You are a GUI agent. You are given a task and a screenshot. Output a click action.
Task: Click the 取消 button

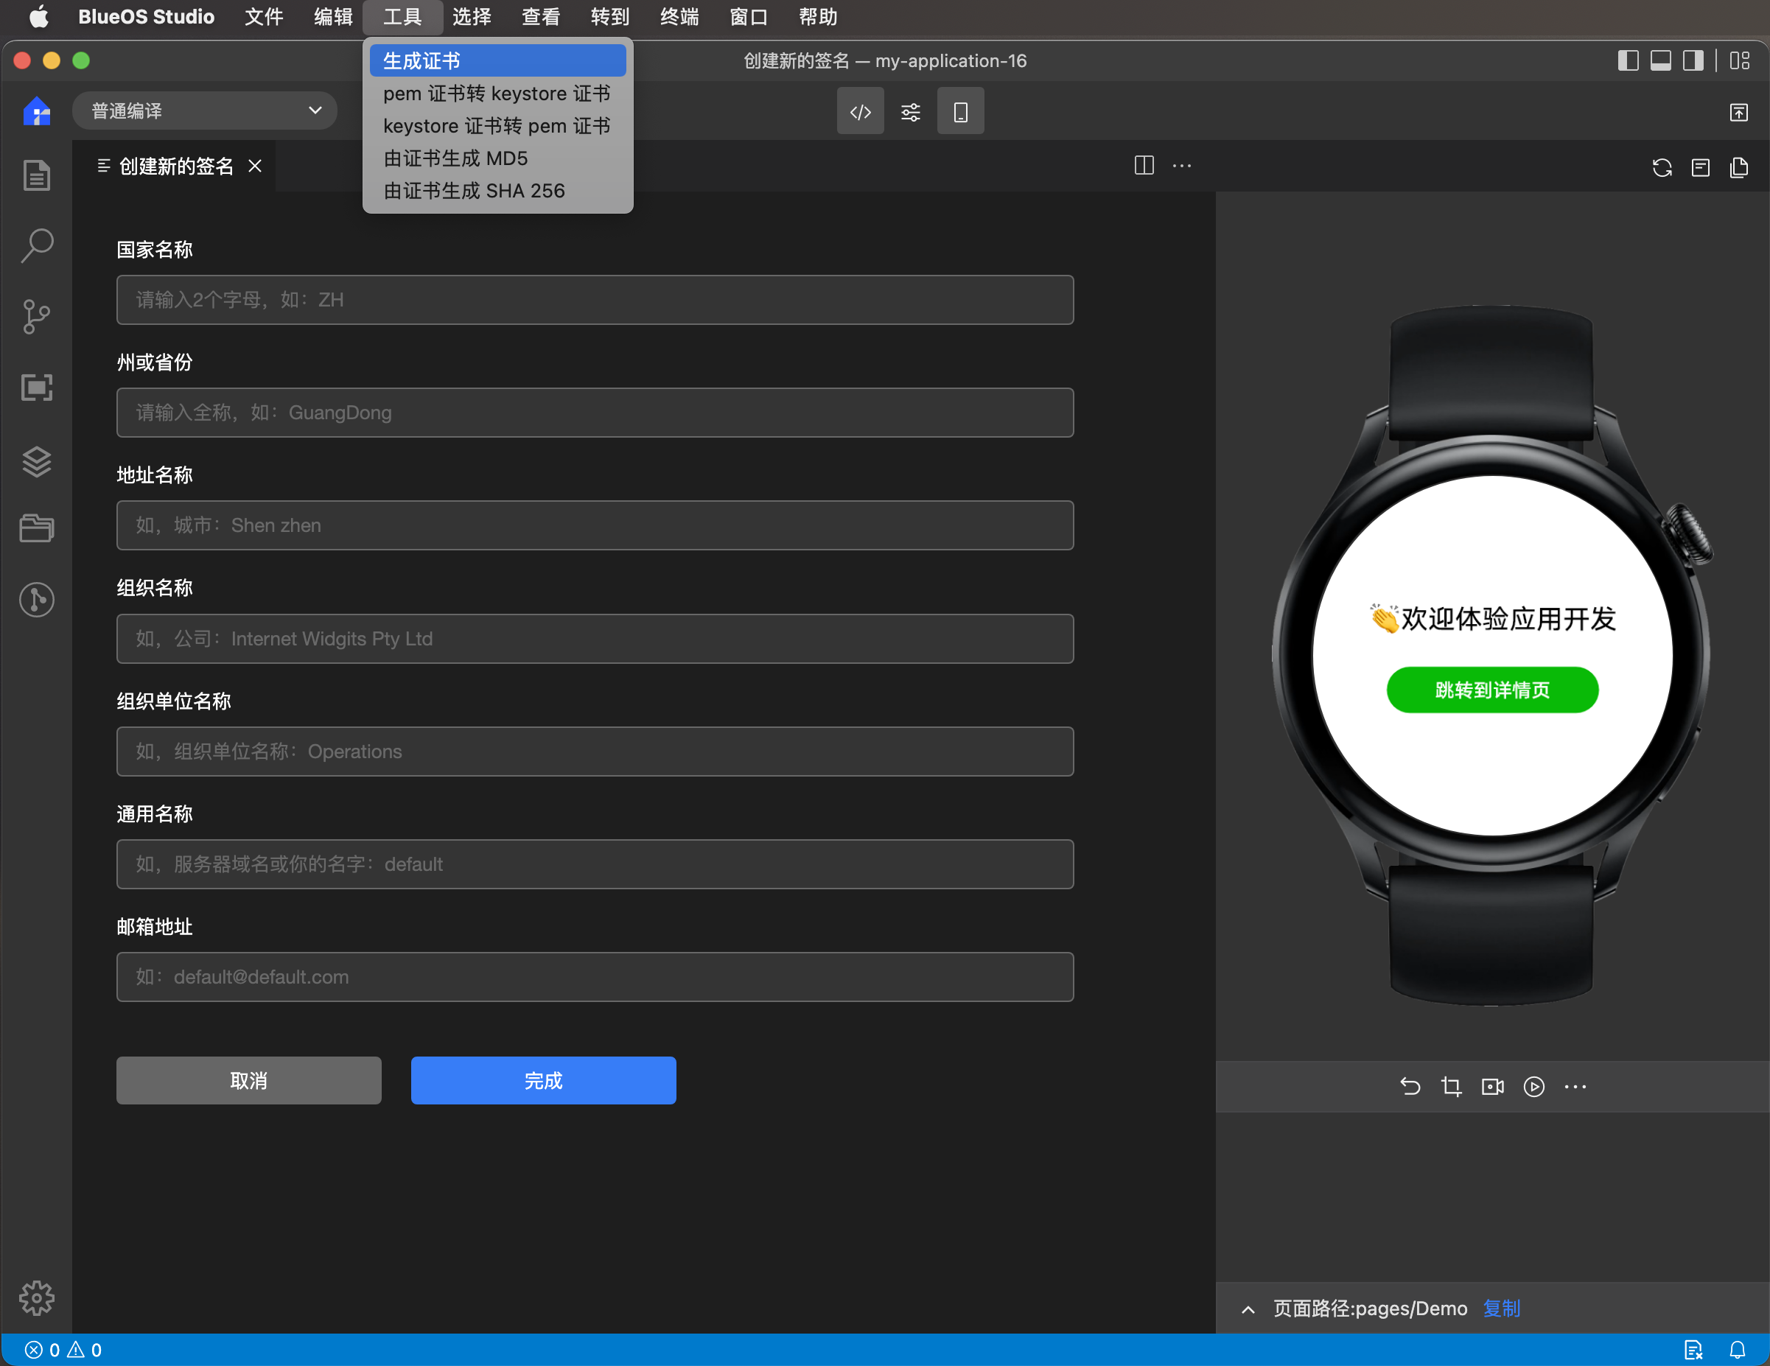click(249, 1080)
